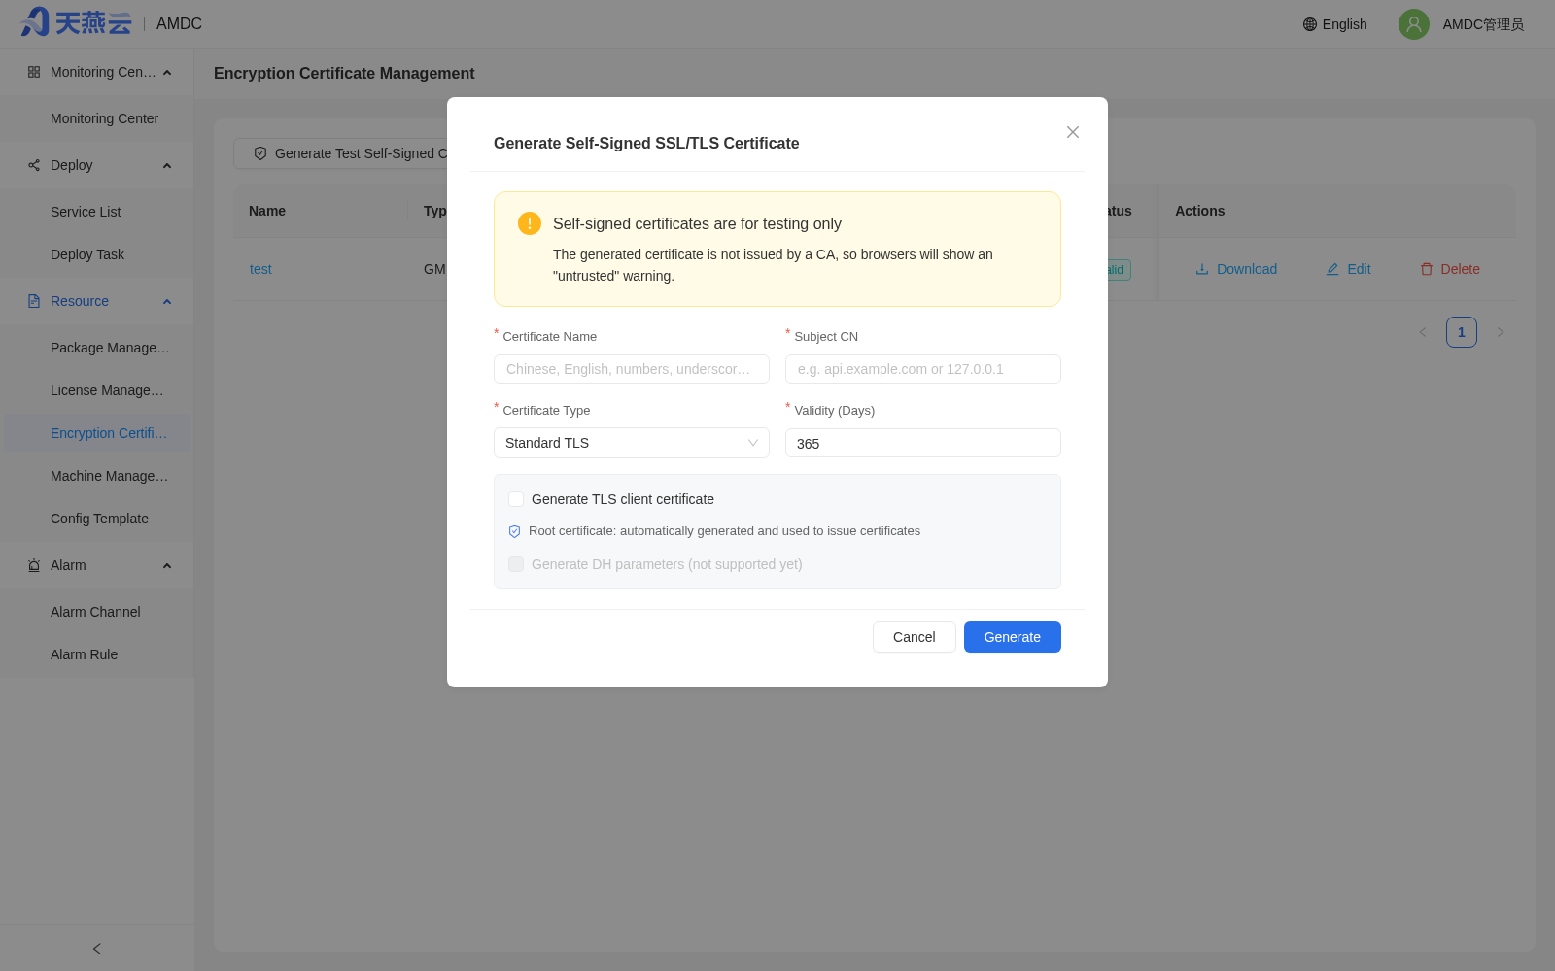This screenshot has height=971, width=1555.
Task: Click the globe language icon
Action: click(1310, 24)
